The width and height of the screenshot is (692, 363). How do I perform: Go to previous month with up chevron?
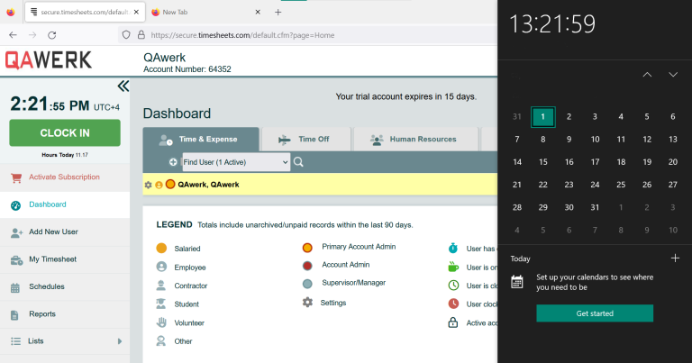(x=647, y=75)
